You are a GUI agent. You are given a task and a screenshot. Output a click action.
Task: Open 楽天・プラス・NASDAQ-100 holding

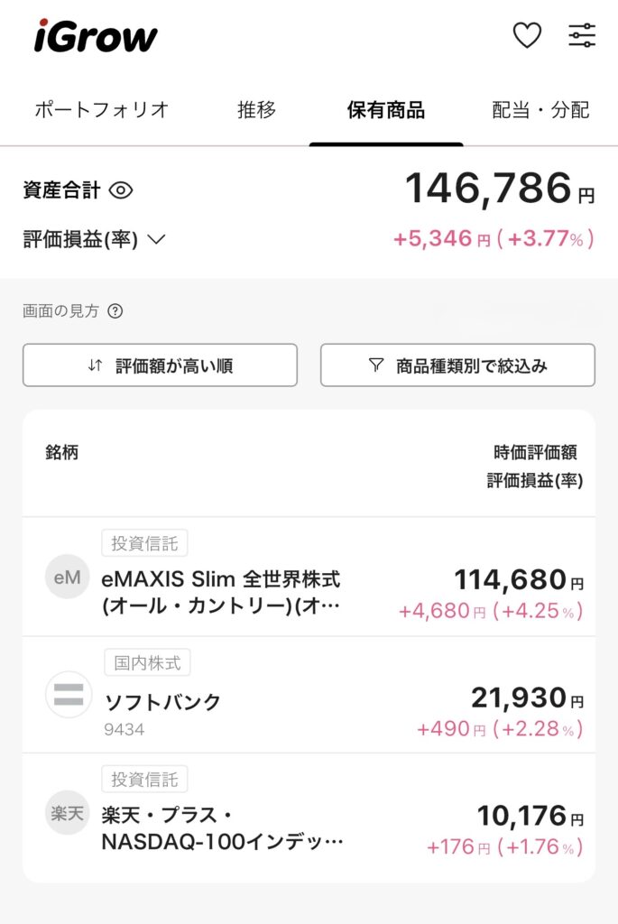[x=309, y=818]
